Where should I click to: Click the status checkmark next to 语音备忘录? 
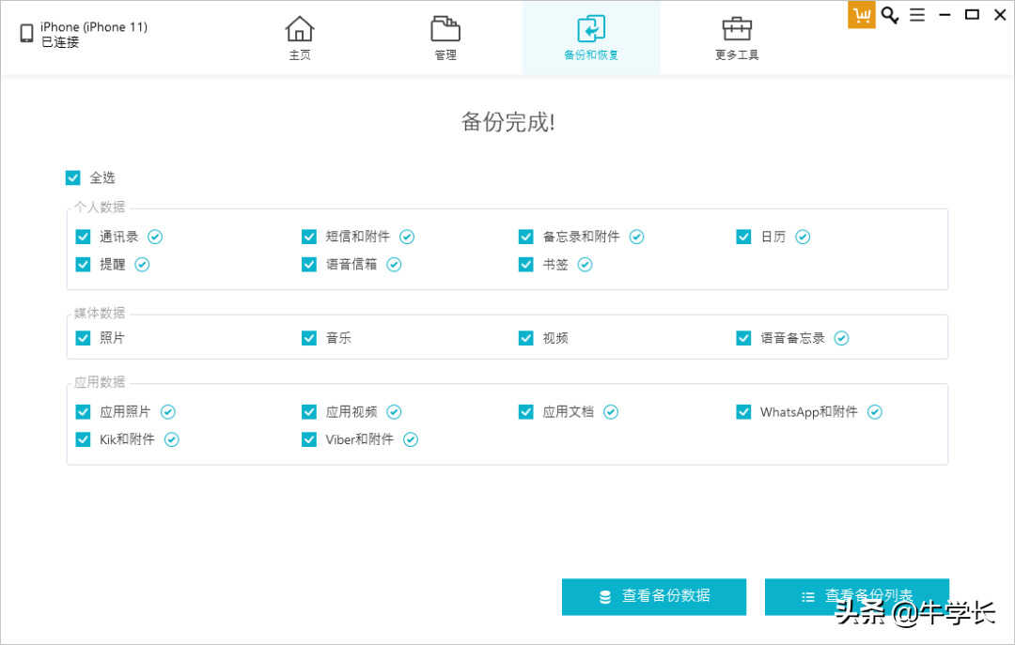(x=841, y=338)
